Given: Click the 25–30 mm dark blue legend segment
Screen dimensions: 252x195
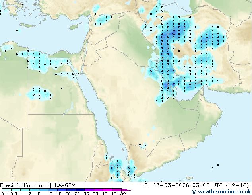Looking at the screenshot, I should (x=80, y=190).
